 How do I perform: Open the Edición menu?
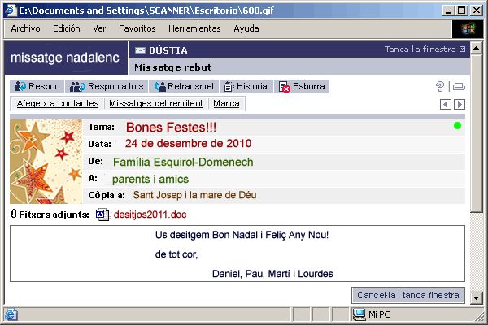67,28
